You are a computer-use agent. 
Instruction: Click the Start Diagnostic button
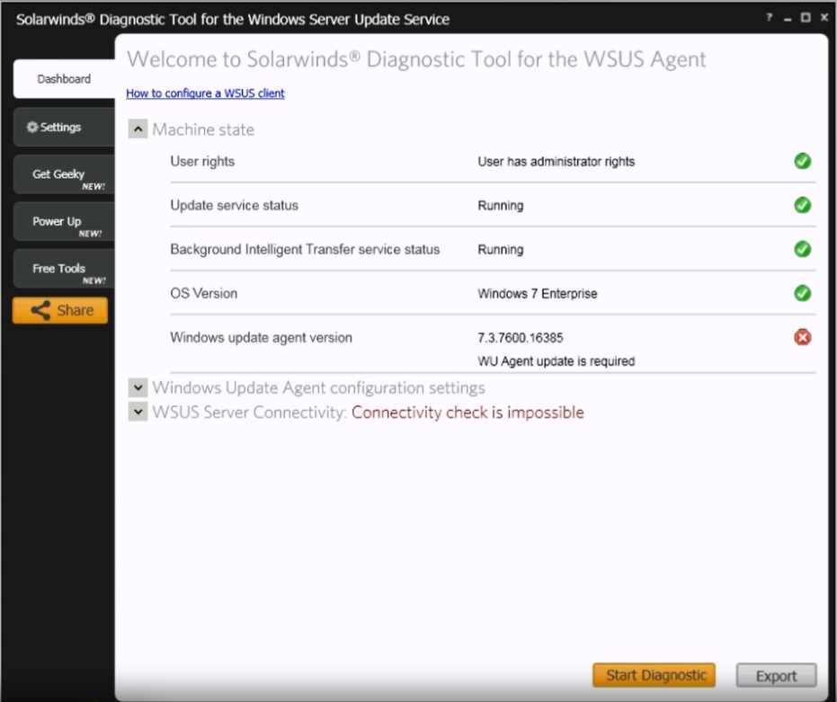tap(654, 675)
